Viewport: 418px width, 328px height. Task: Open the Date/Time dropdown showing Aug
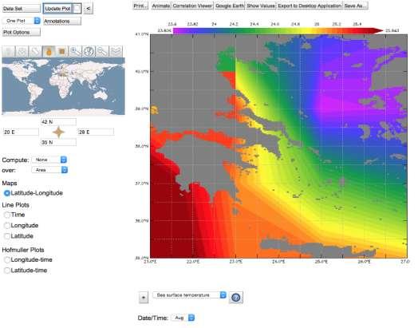point(183,318)
